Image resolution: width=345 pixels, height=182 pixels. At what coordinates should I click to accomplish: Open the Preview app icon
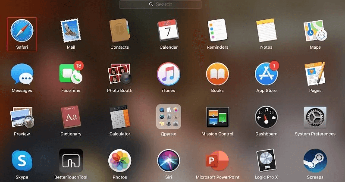pyautogui.click(x=22, y=117)
